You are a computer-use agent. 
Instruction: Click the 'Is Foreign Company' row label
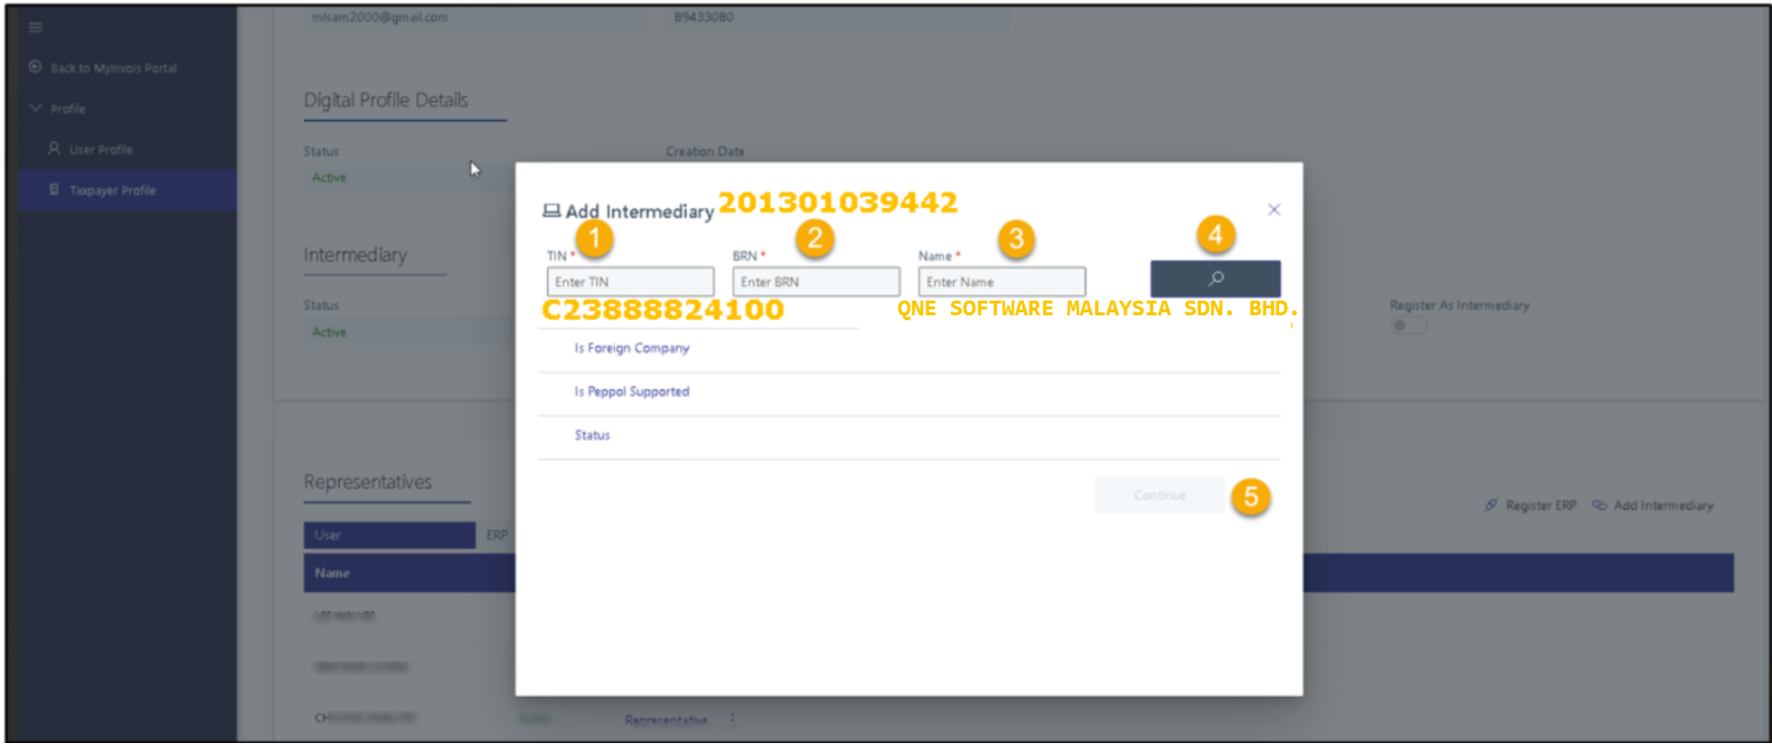tap(632, 348)
